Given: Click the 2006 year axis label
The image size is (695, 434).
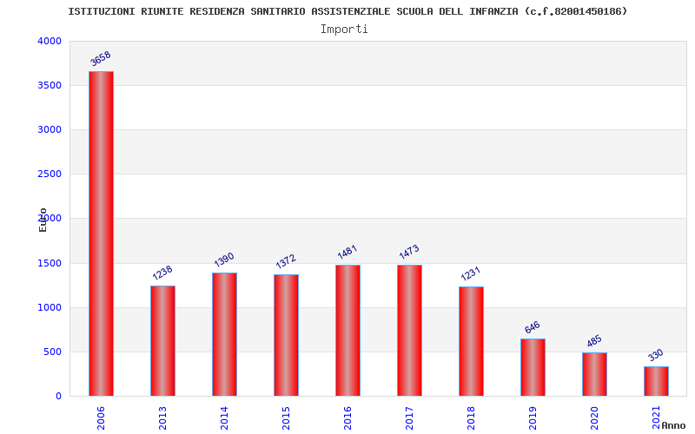Looking at the screenshot, I should coord(101,418).
